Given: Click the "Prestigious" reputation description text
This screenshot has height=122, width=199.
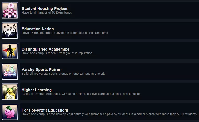Looking at the screenshot, I should 57,53.
